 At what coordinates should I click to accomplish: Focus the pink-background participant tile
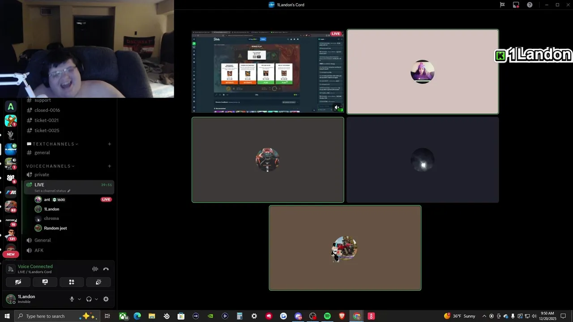[423, 72]
